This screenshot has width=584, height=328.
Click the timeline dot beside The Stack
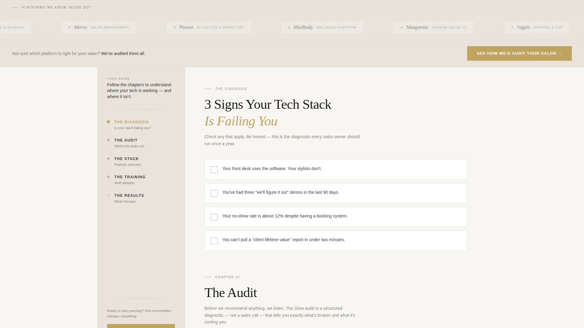[x=108, y=159]
